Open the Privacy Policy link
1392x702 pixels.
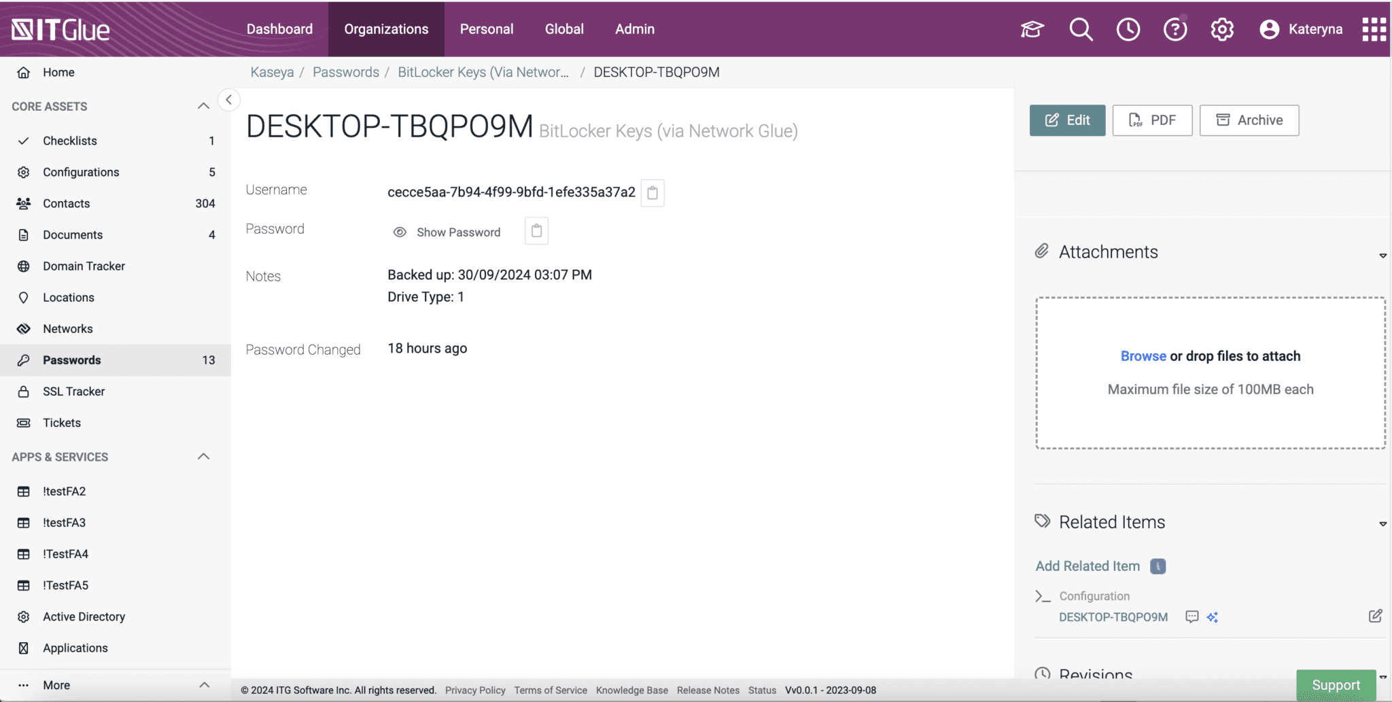[x=474, y=690]
